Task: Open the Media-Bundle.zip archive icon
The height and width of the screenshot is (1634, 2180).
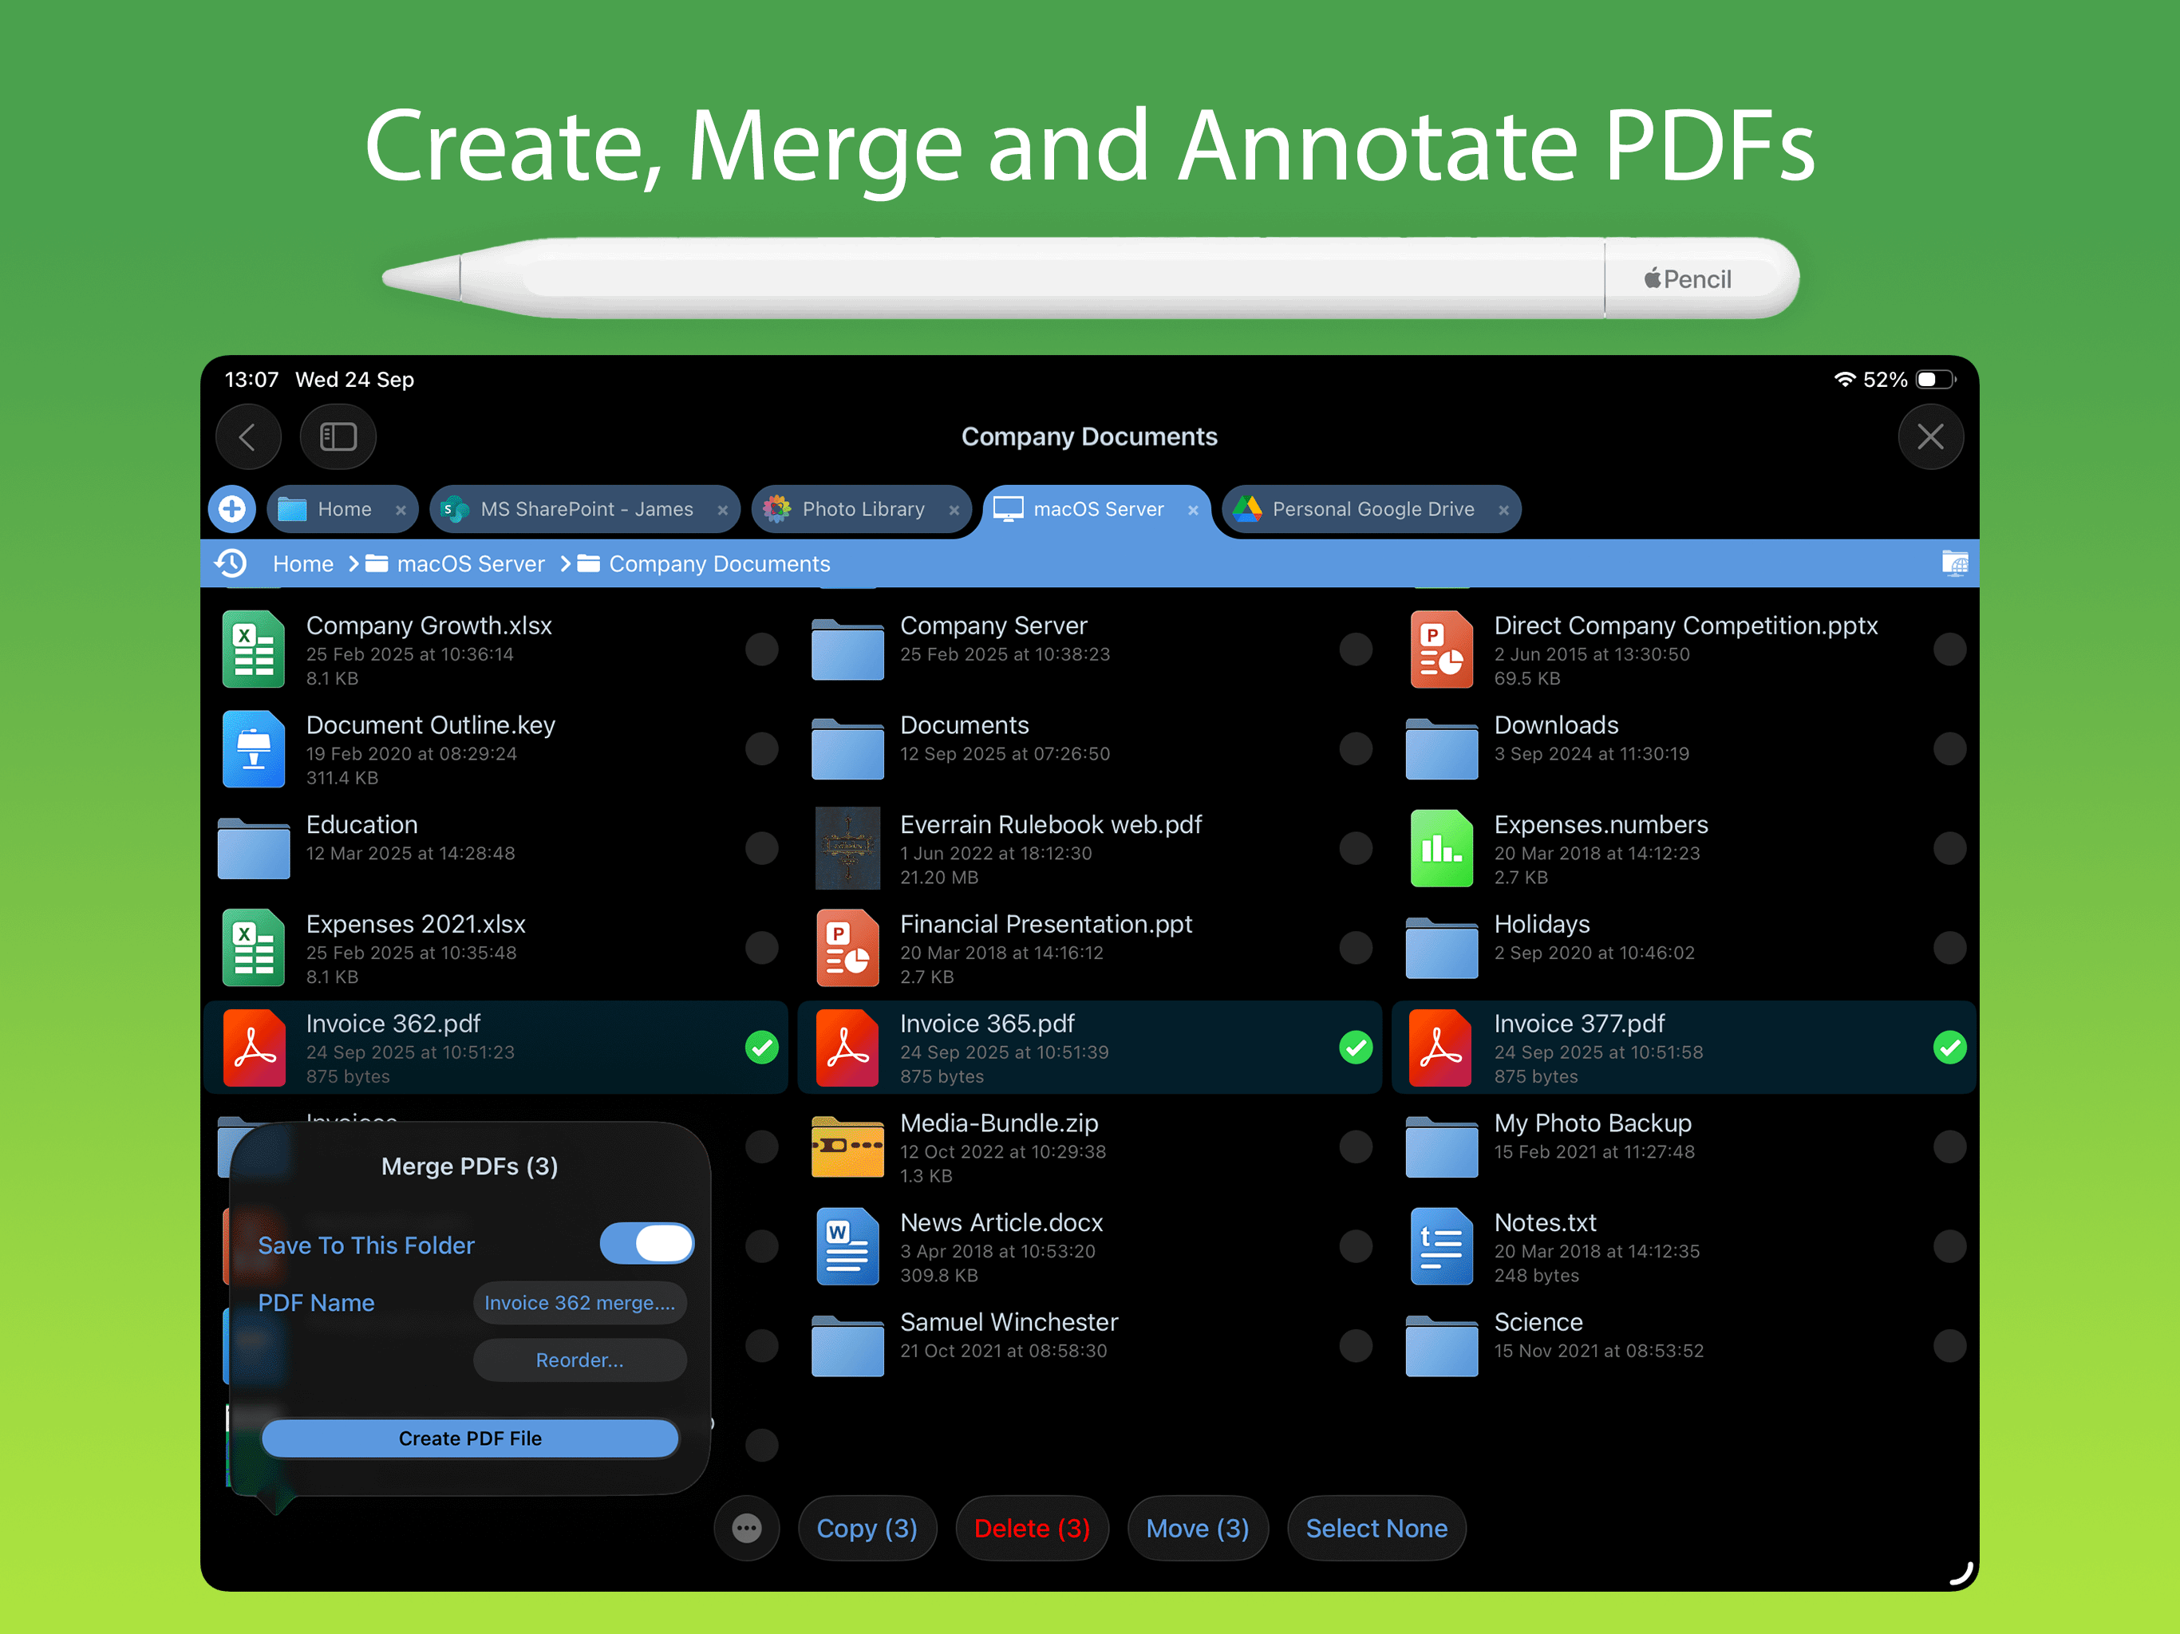Action: (x=847, y=1147)
